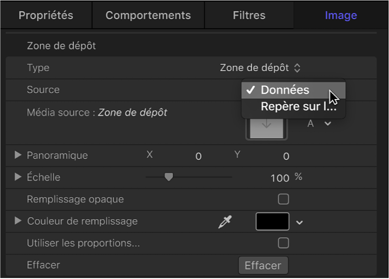This screenshot has width=389, height=279.
Task: Open the fill color swatch chevron
Action: coord(300,223)
